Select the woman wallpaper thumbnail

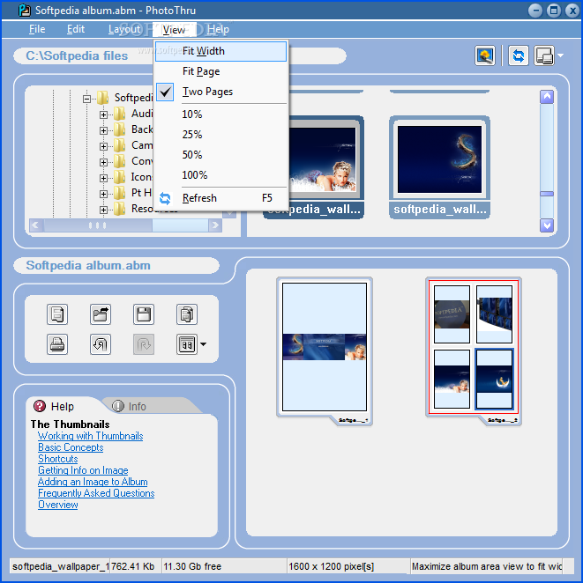click(323, 167)
